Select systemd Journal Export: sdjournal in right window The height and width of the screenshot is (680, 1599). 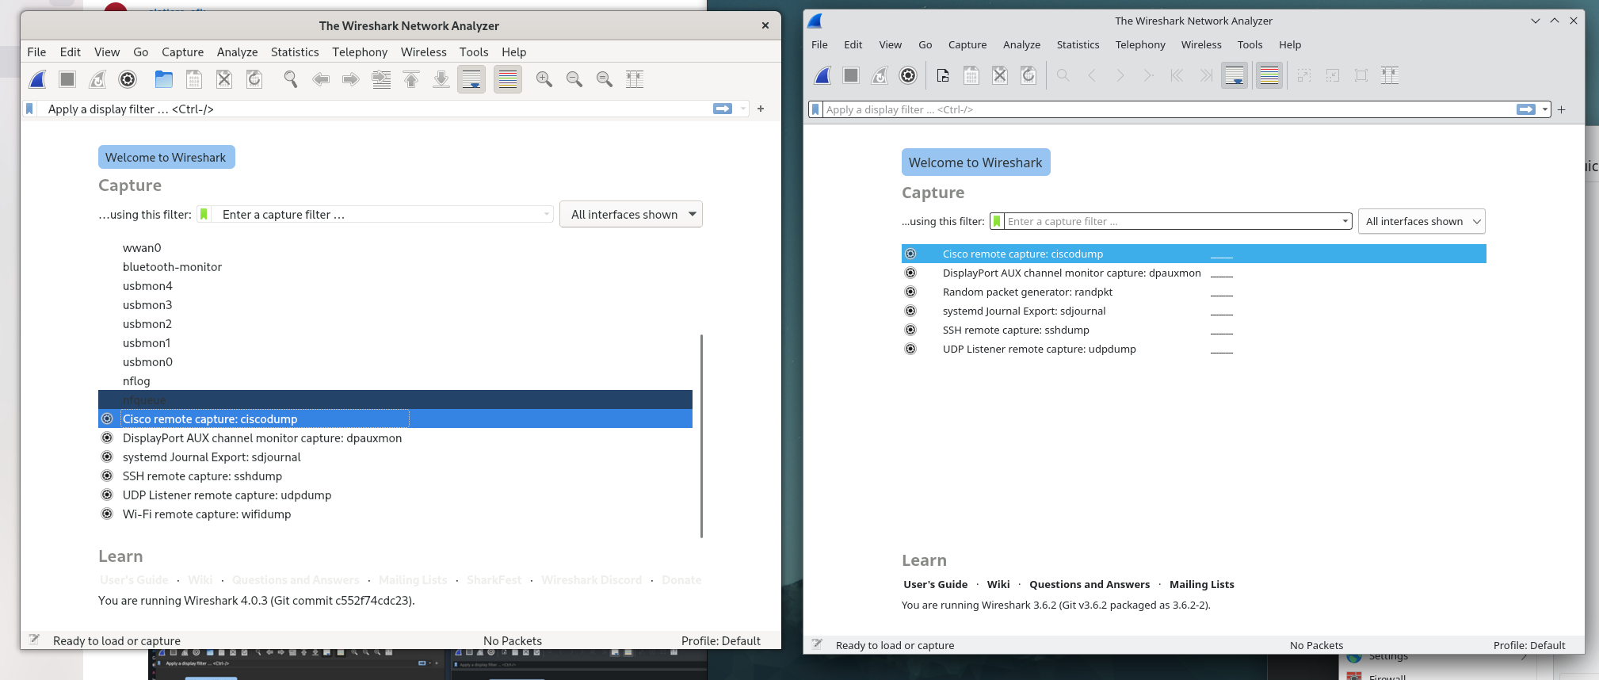click(x=1194, y=311)
